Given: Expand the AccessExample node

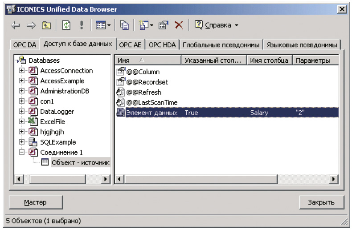Looking at the screenshot, I should click(22, 81).
